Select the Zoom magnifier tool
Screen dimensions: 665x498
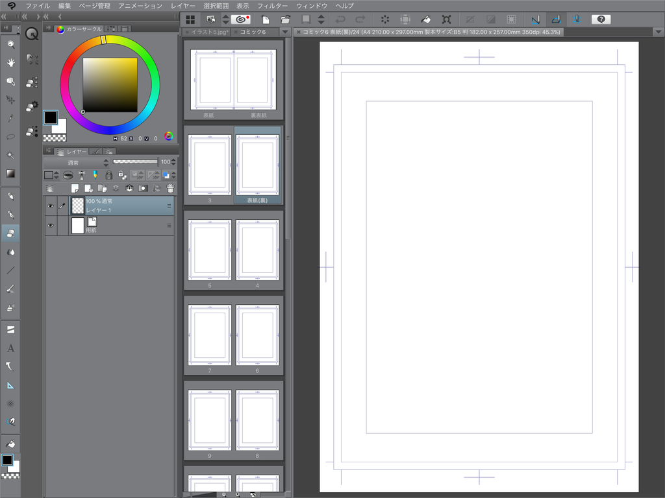[10, 44]
